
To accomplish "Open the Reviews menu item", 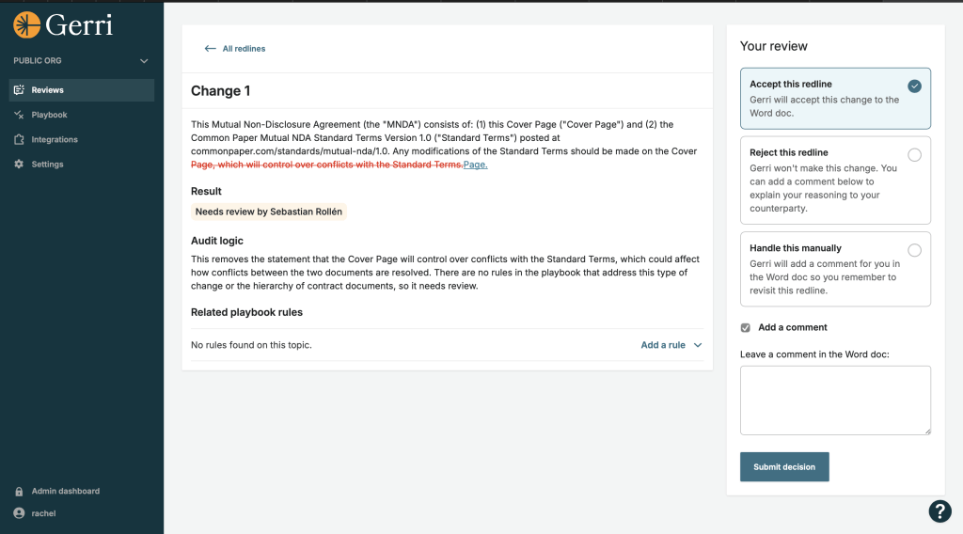I will tap(82, 89).
